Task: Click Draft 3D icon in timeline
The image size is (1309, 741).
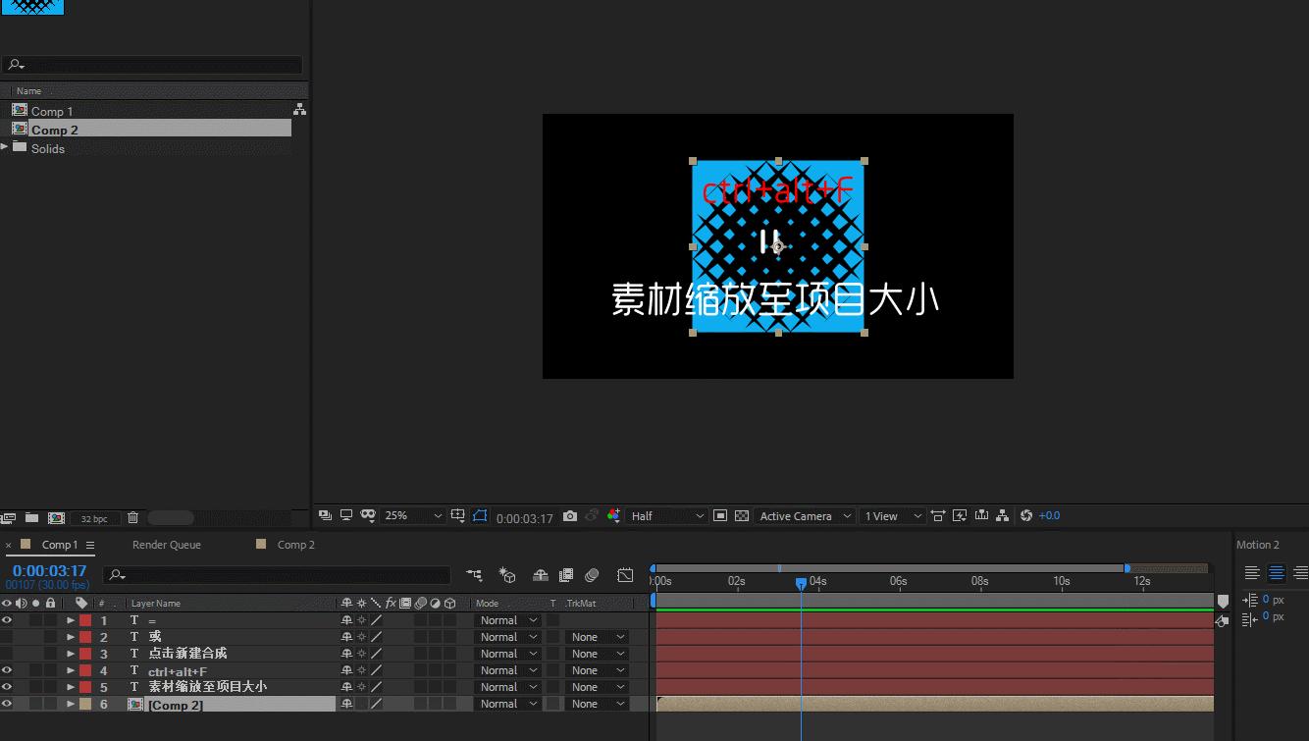Action: (507, 575)
